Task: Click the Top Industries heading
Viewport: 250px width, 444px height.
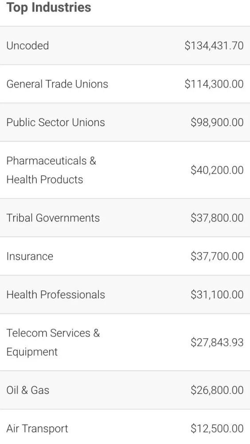Action: click(x=49, y=8)
